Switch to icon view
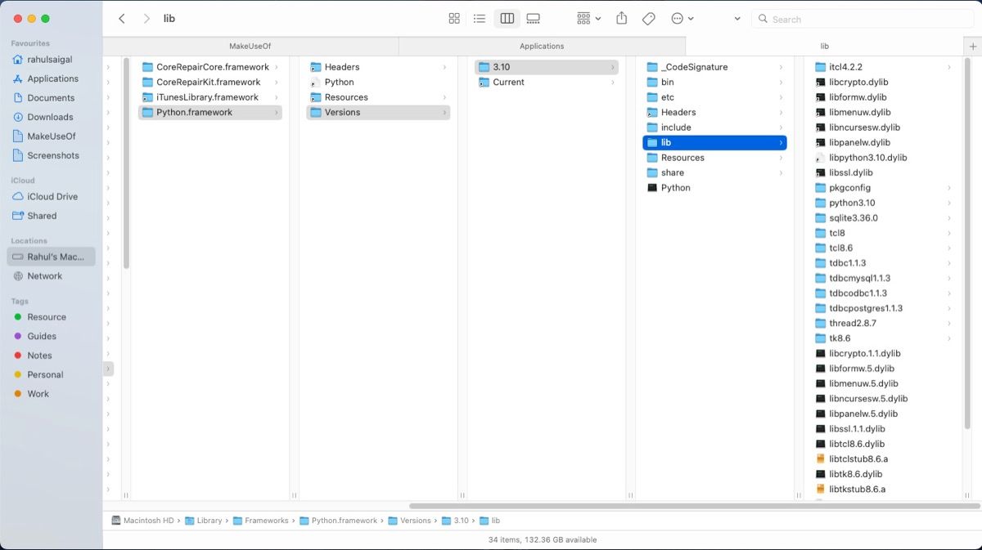The image size is (982, 550). (454, 18)
